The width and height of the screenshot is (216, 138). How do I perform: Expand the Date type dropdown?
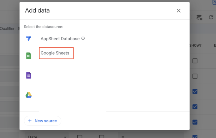pyautogui.click(x=65, y=137)
